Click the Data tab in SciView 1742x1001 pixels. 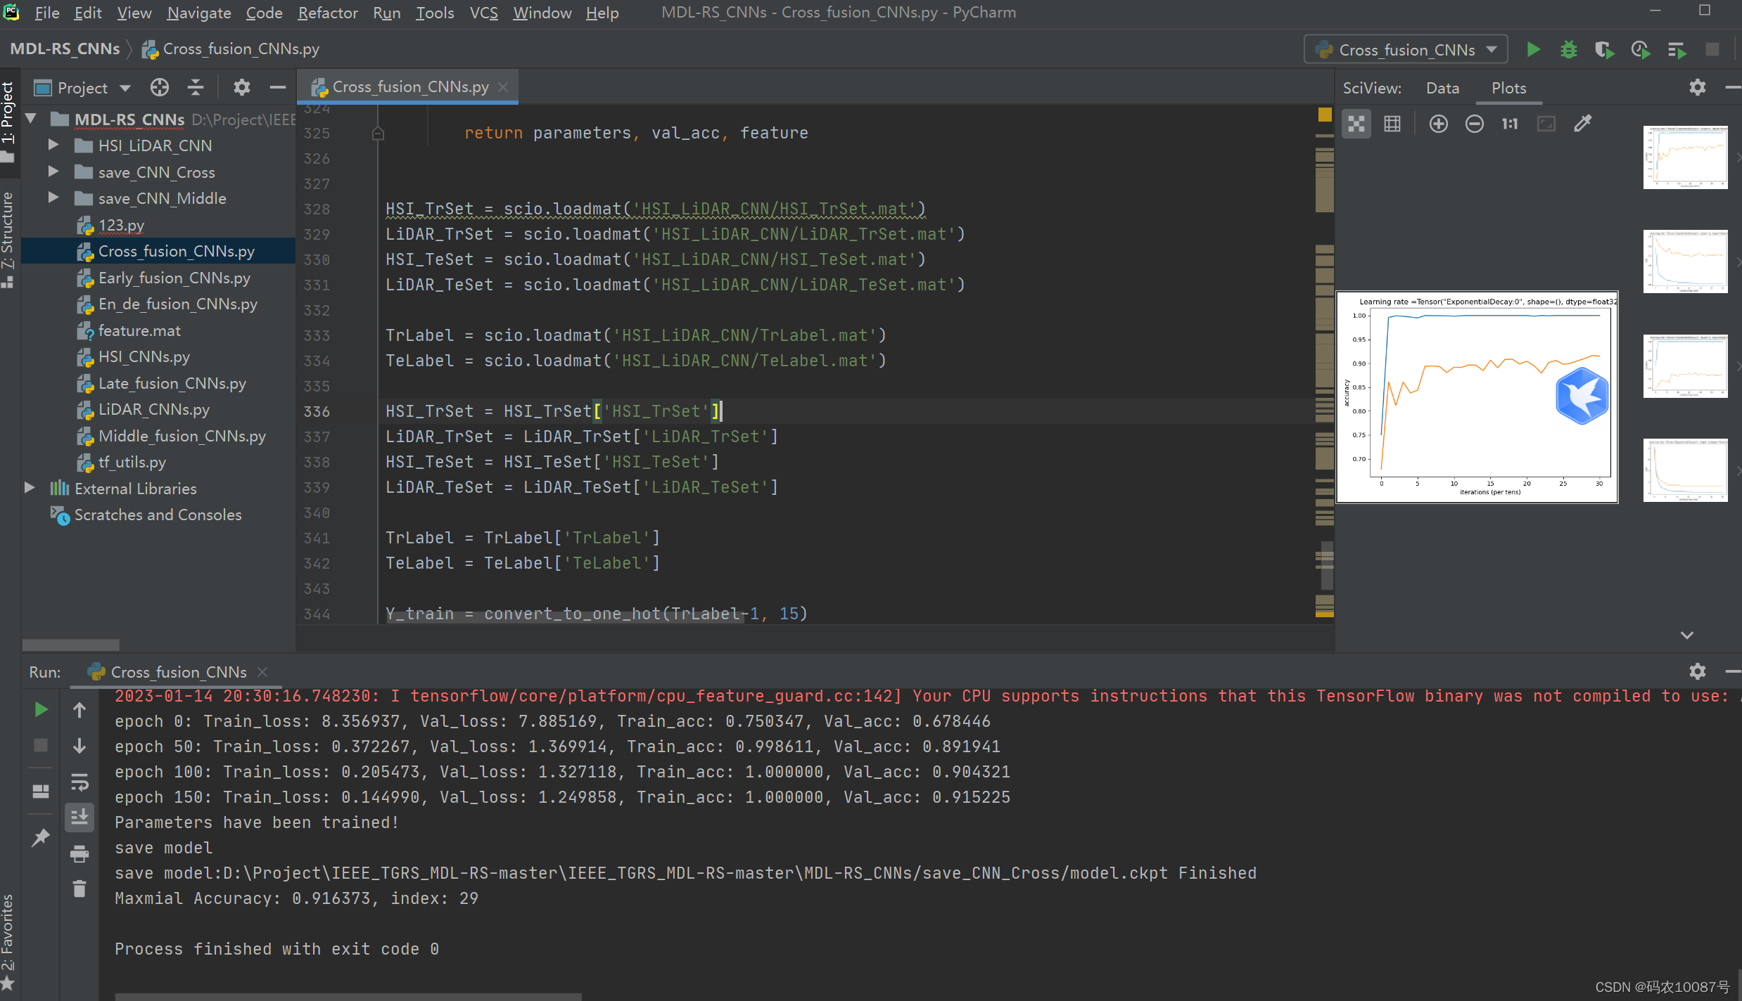click(x=1440, y=87)
